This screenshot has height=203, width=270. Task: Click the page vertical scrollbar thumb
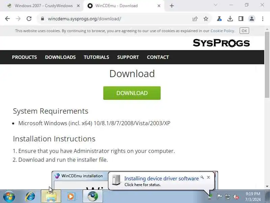(267, 65)
